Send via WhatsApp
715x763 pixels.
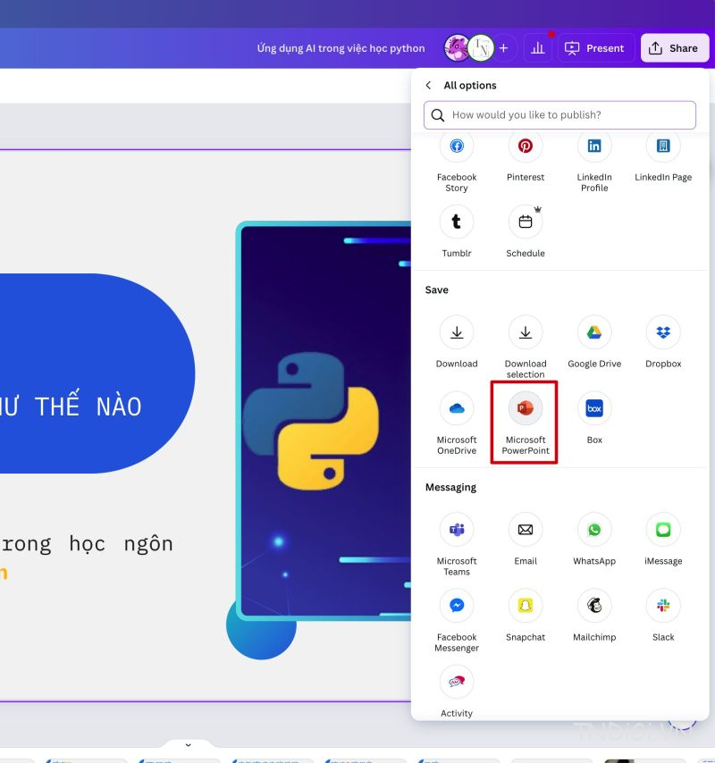[593, 530]
